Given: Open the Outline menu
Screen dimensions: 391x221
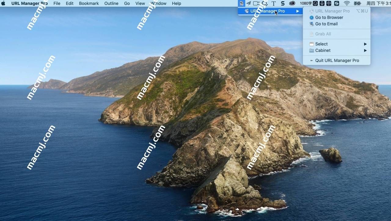Looking at the screenshot, I should 111,3.
